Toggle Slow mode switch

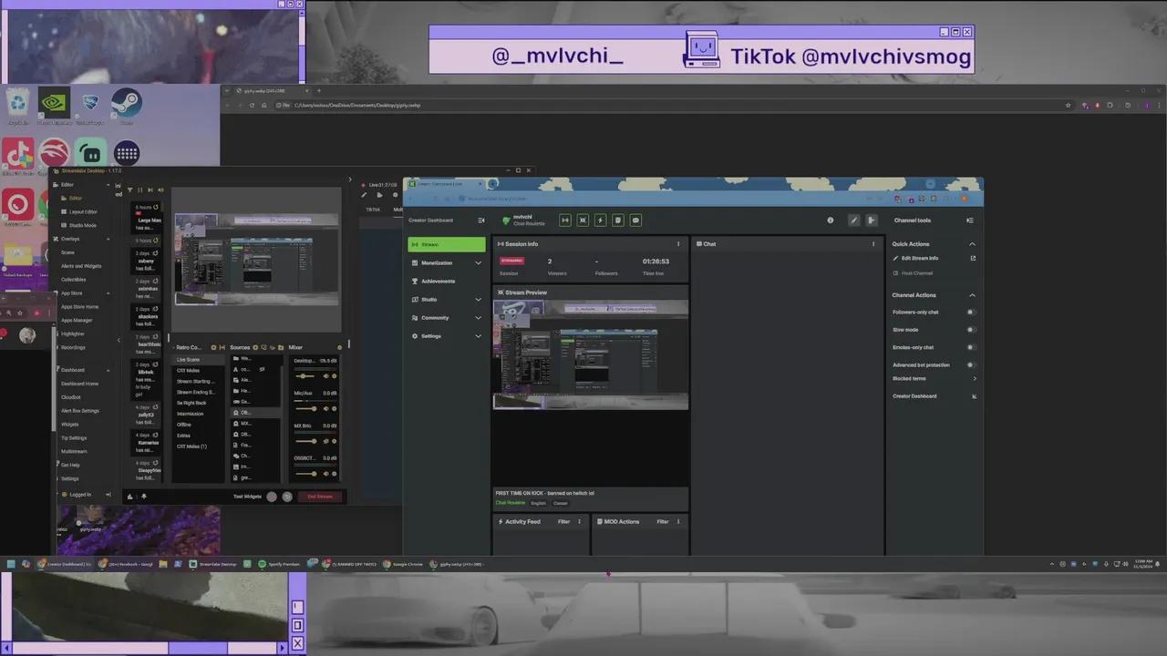click(971, 330)
